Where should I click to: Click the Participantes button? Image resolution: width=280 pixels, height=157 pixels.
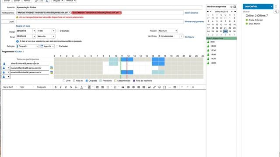8,13
